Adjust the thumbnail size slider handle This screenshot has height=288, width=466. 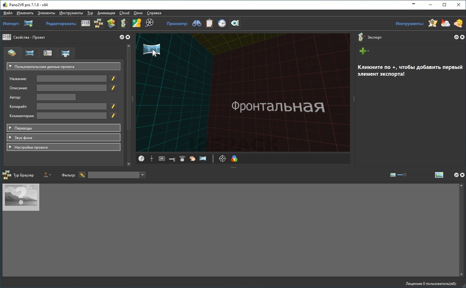click(x=405, y=175)
